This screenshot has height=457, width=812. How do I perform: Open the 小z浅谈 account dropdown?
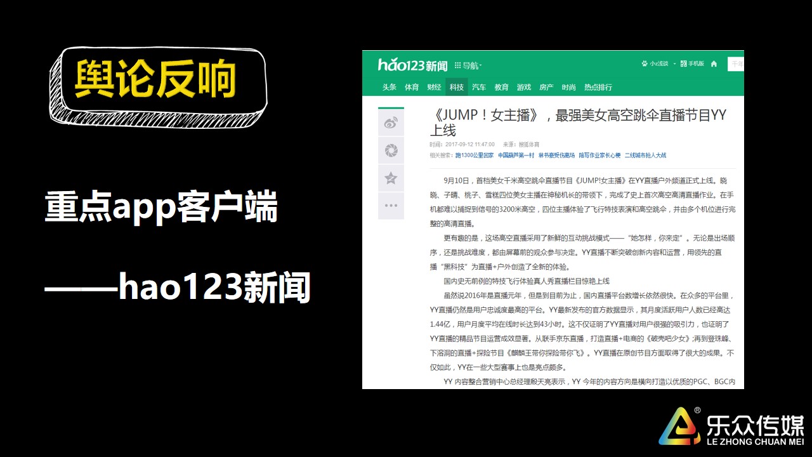click(659, 64)
